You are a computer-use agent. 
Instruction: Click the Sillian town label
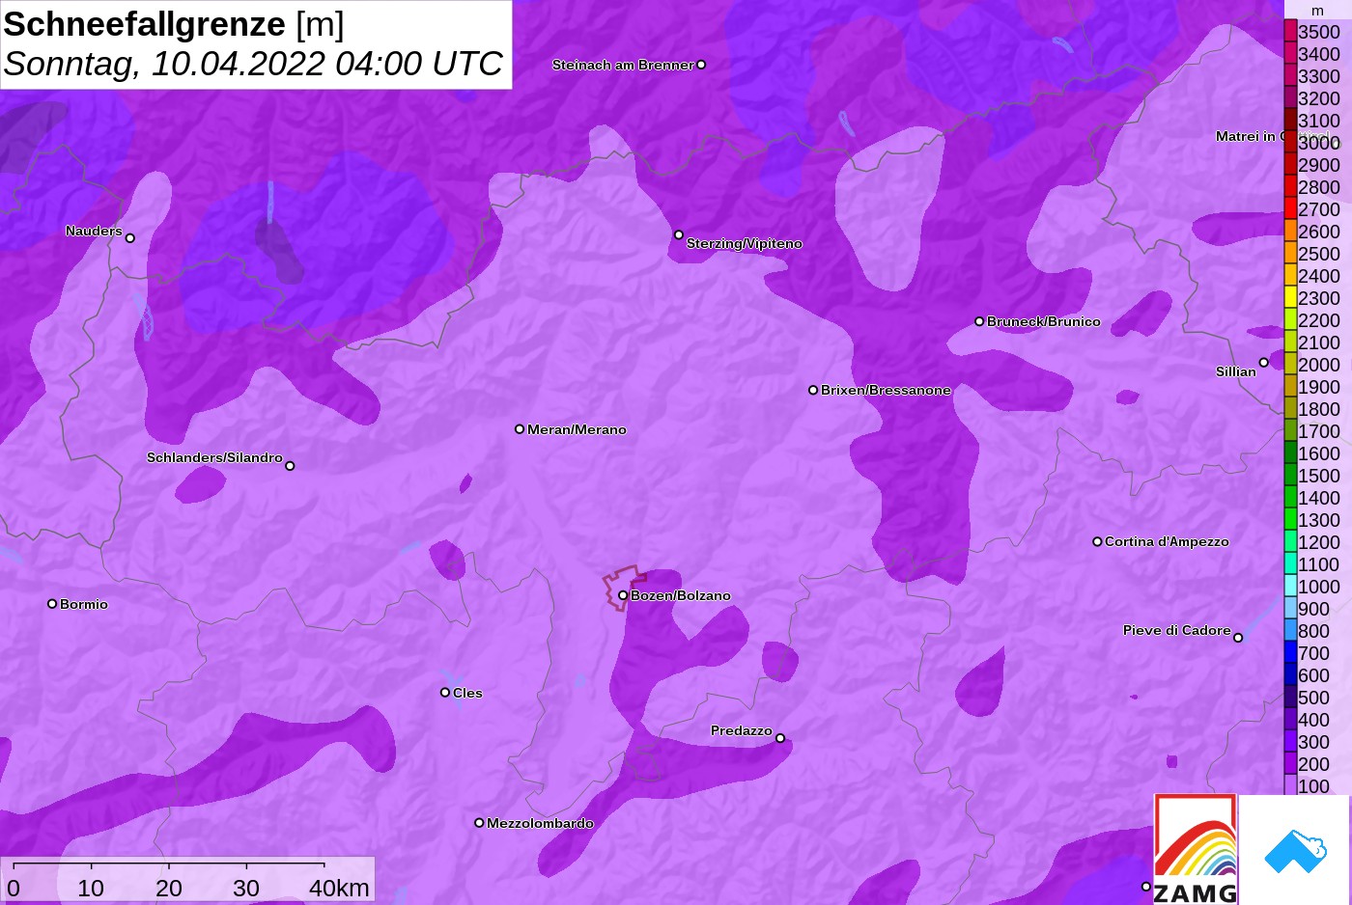pyautogui.click(x=1236, y=371)
